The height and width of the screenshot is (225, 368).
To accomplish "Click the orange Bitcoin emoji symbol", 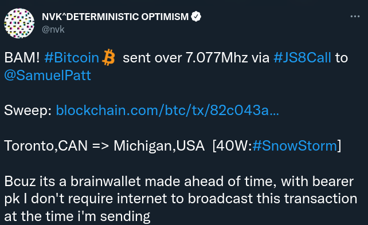I will [108, 57].
